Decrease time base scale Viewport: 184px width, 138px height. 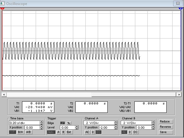click(x=41, y=124)
